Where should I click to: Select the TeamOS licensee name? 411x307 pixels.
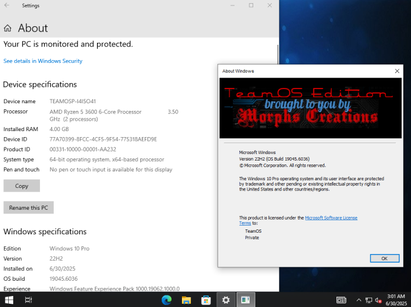[x=253, y=231]
